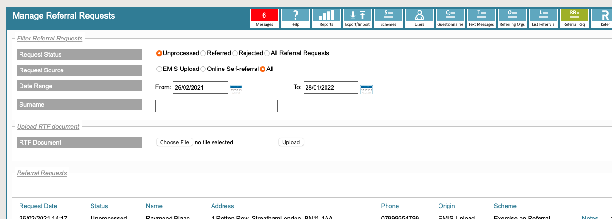Viewport: 612px width, 219px height.
Task: Select All Referral Requests status
Action: coord(267,53)
